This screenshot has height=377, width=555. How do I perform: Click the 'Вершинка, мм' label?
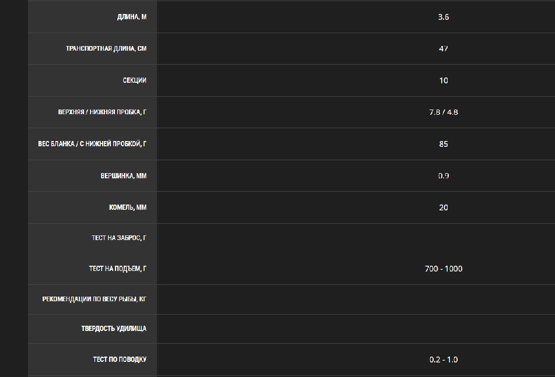(x=124, y=175)
